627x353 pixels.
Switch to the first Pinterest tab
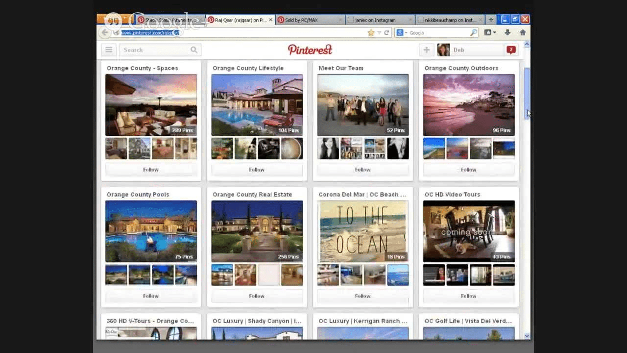coord(170,20)
